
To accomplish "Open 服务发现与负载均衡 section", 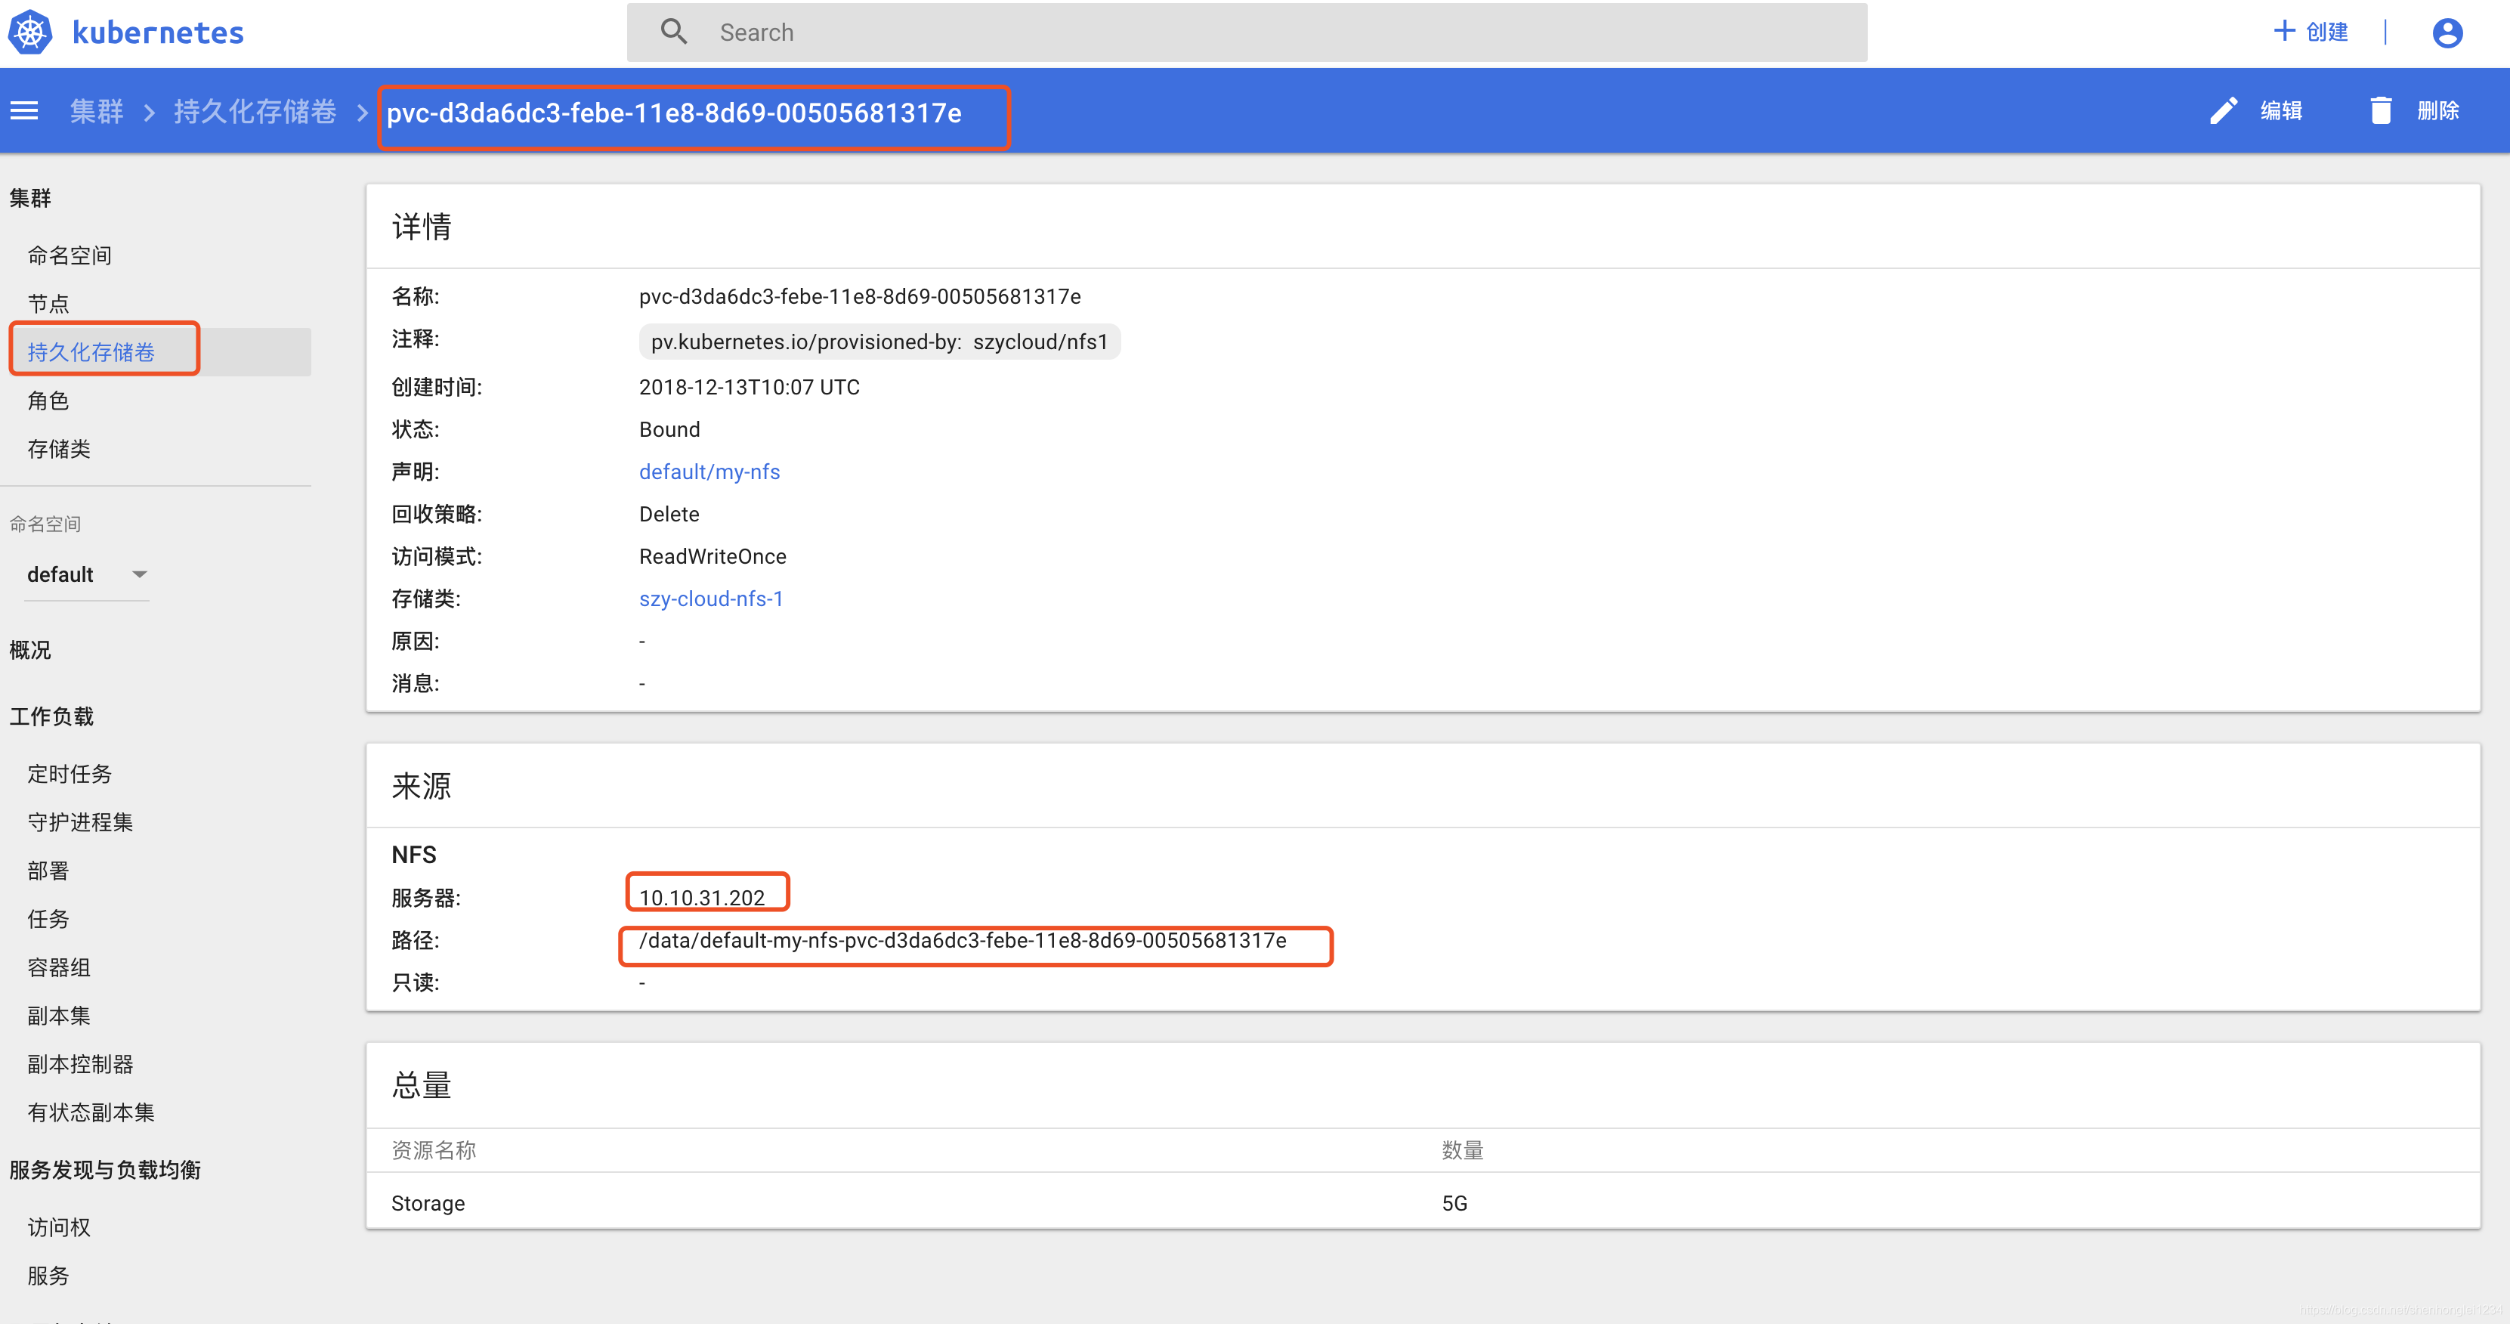I will 105,1170.
